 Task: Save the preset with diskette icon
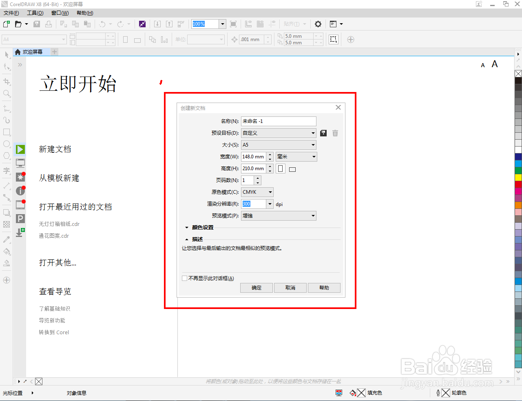point(323,133)
